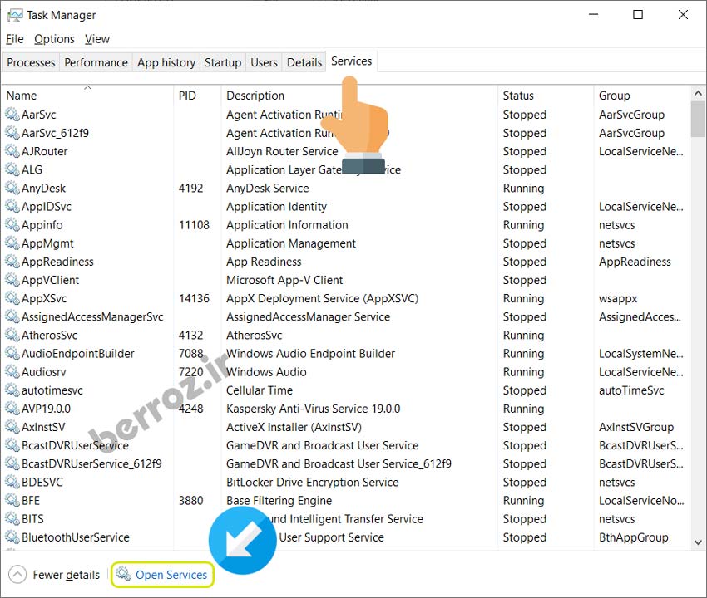Switch to the Performance tab
This screenshot has height=598, width=707.
[96, 62]
